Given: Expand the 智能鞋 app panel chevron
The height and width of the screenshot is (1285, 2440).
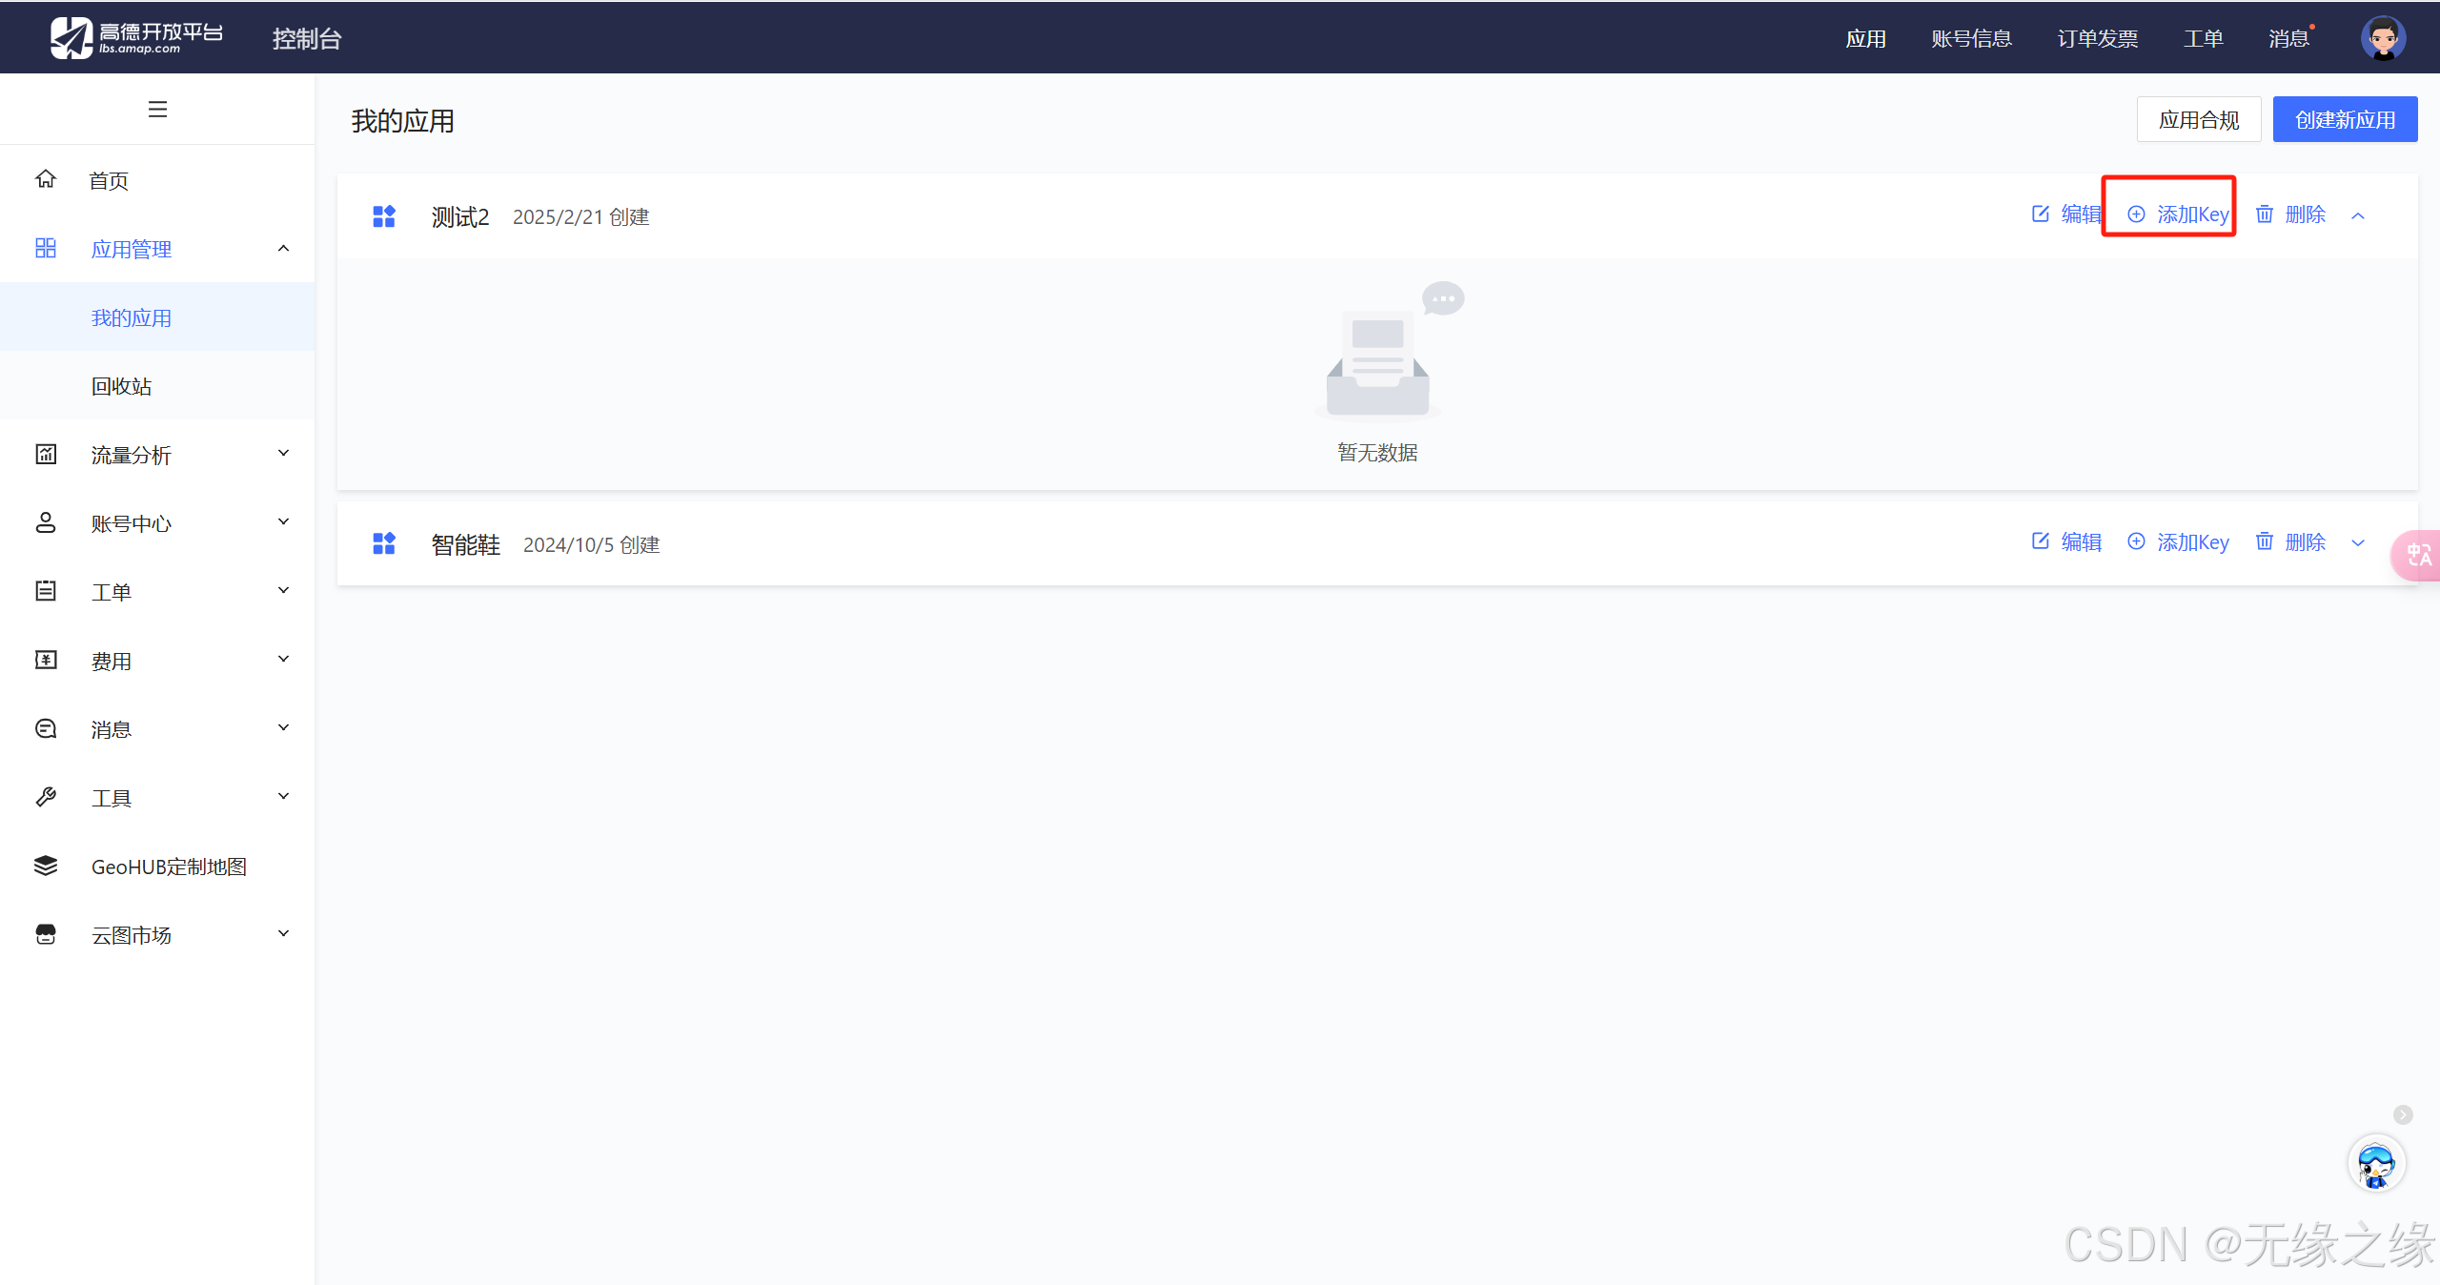Looking at the screenshot, I should click(2358, 543).
